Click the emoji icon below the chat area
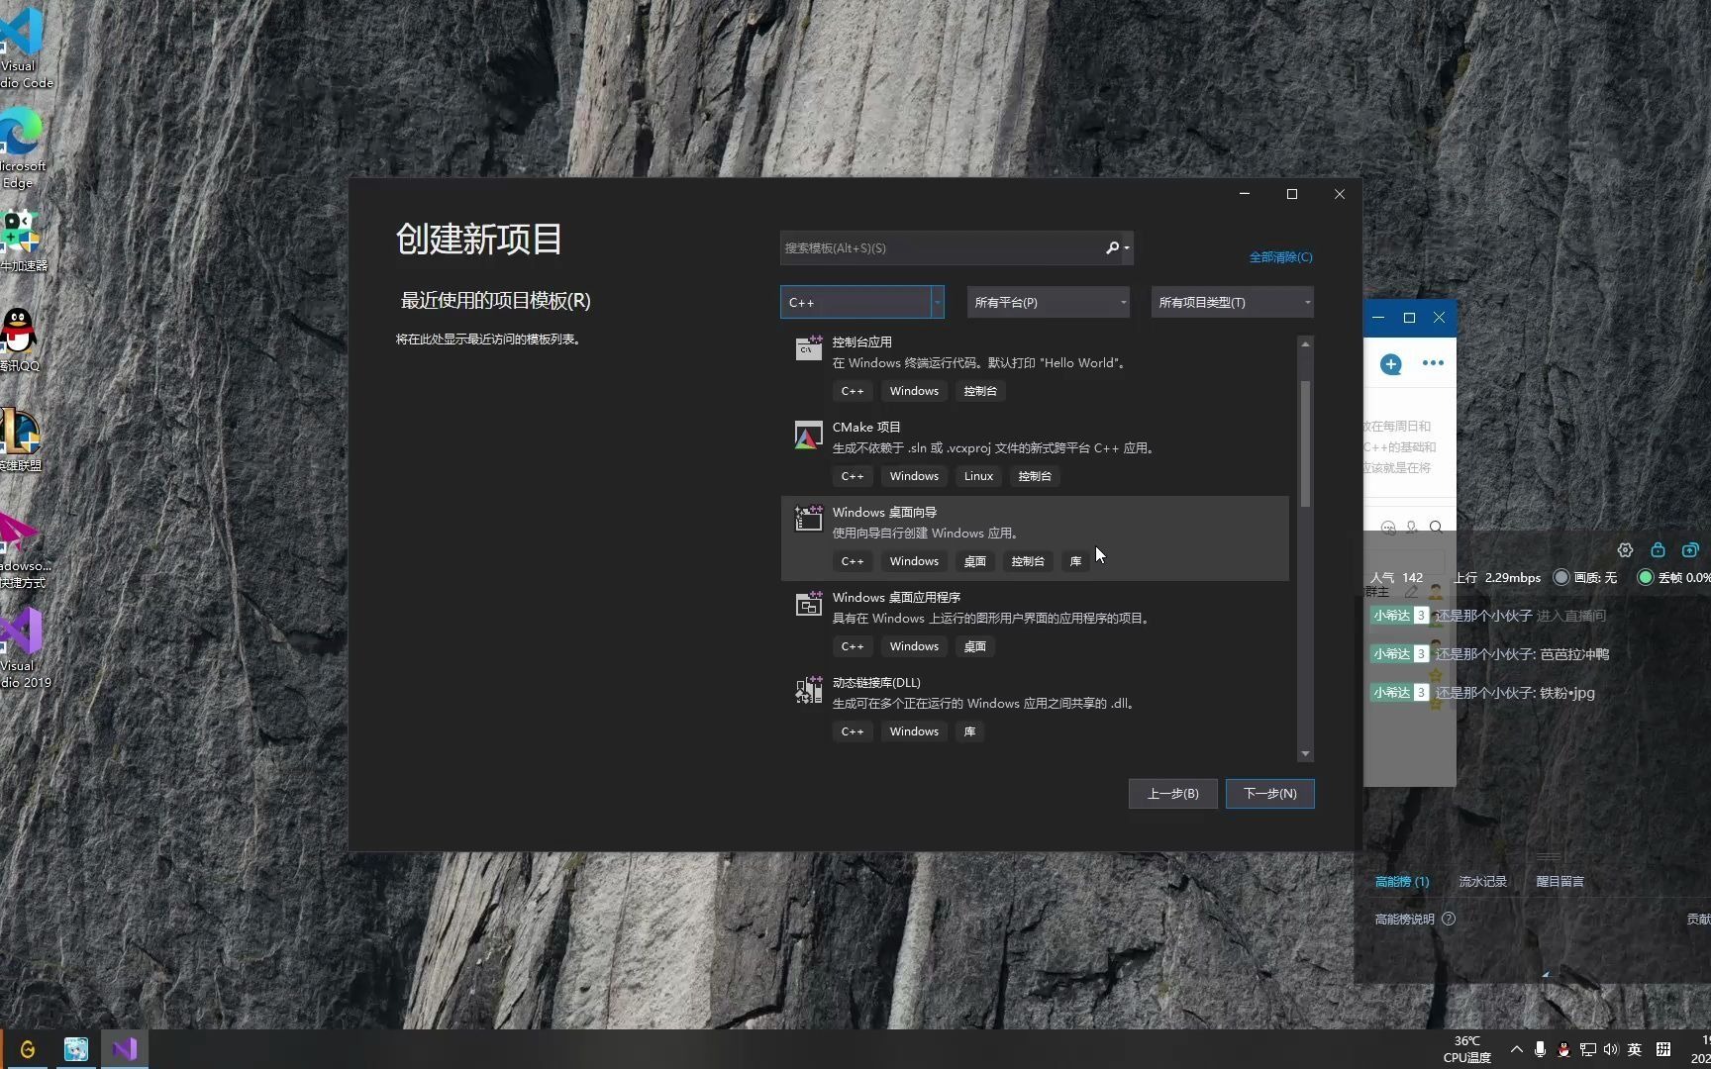 pos(1388,527)
